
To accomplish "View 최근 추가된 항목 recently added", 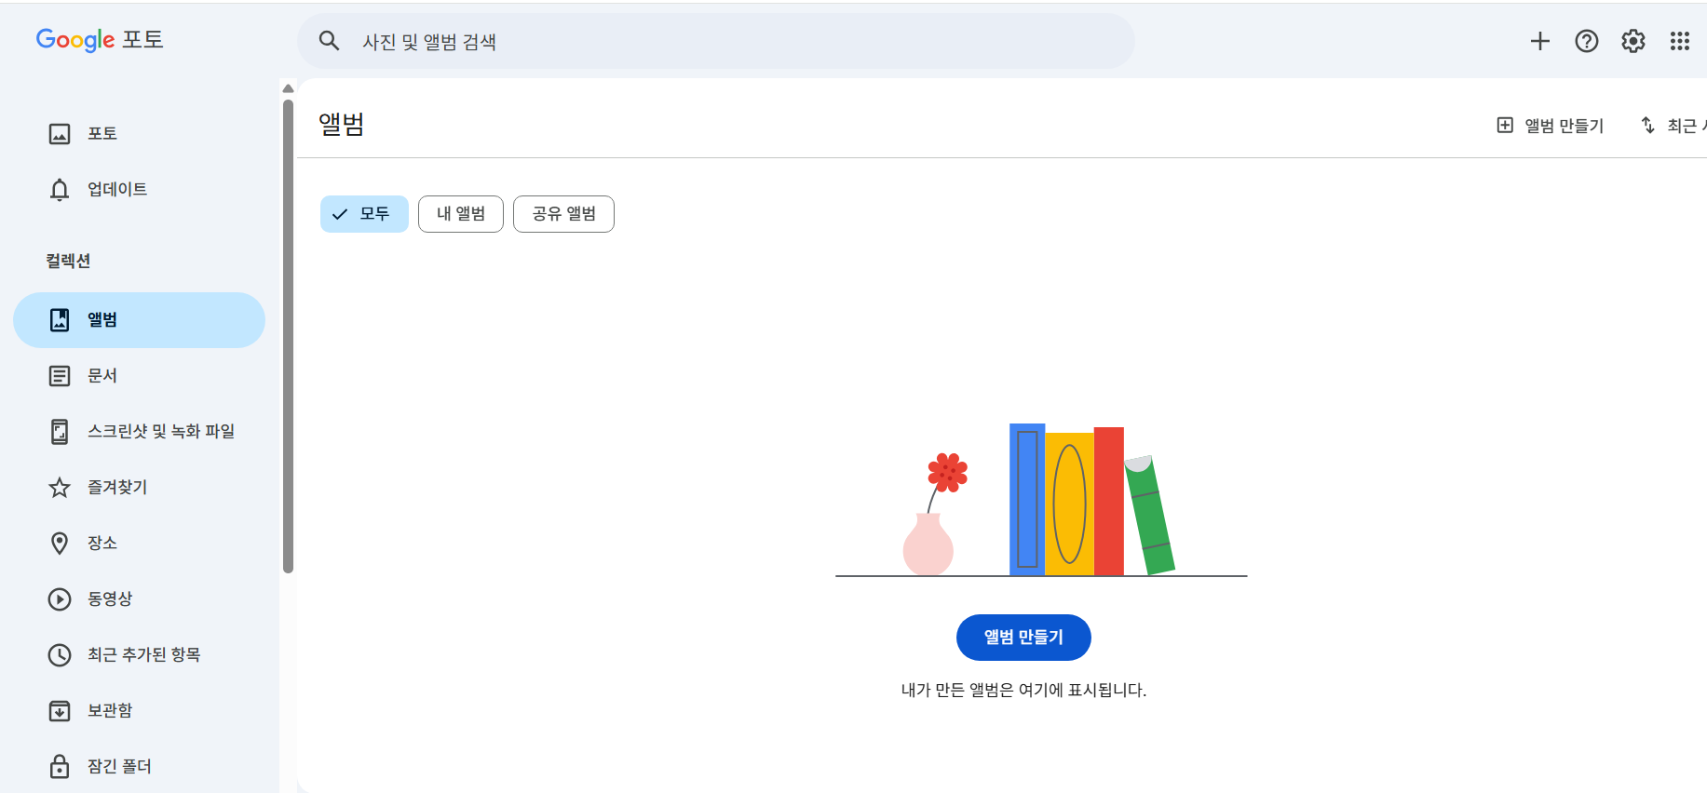I will pos(146,654).
